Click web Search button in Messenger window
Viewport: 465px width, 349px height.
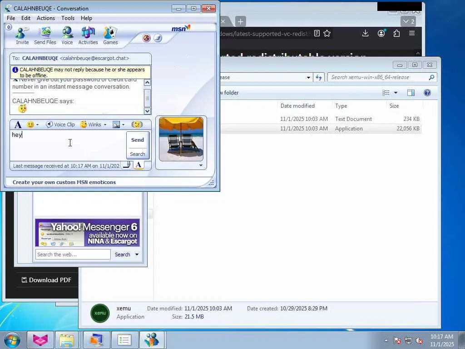(x=123, y=254)
